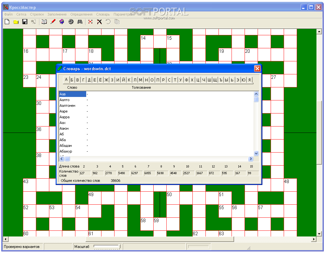Viewport: 326px width, 253px height.
Task: Select letter tab К in dictionary
Action: tap(129, 80)
